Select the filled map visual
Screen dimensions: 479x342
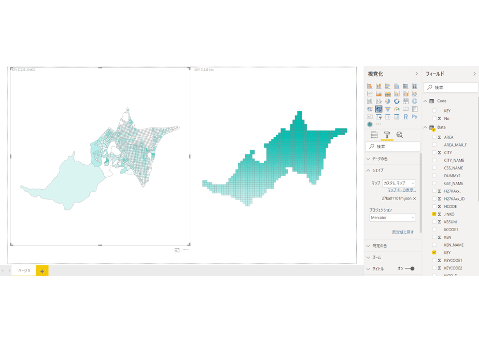[370, 109]
